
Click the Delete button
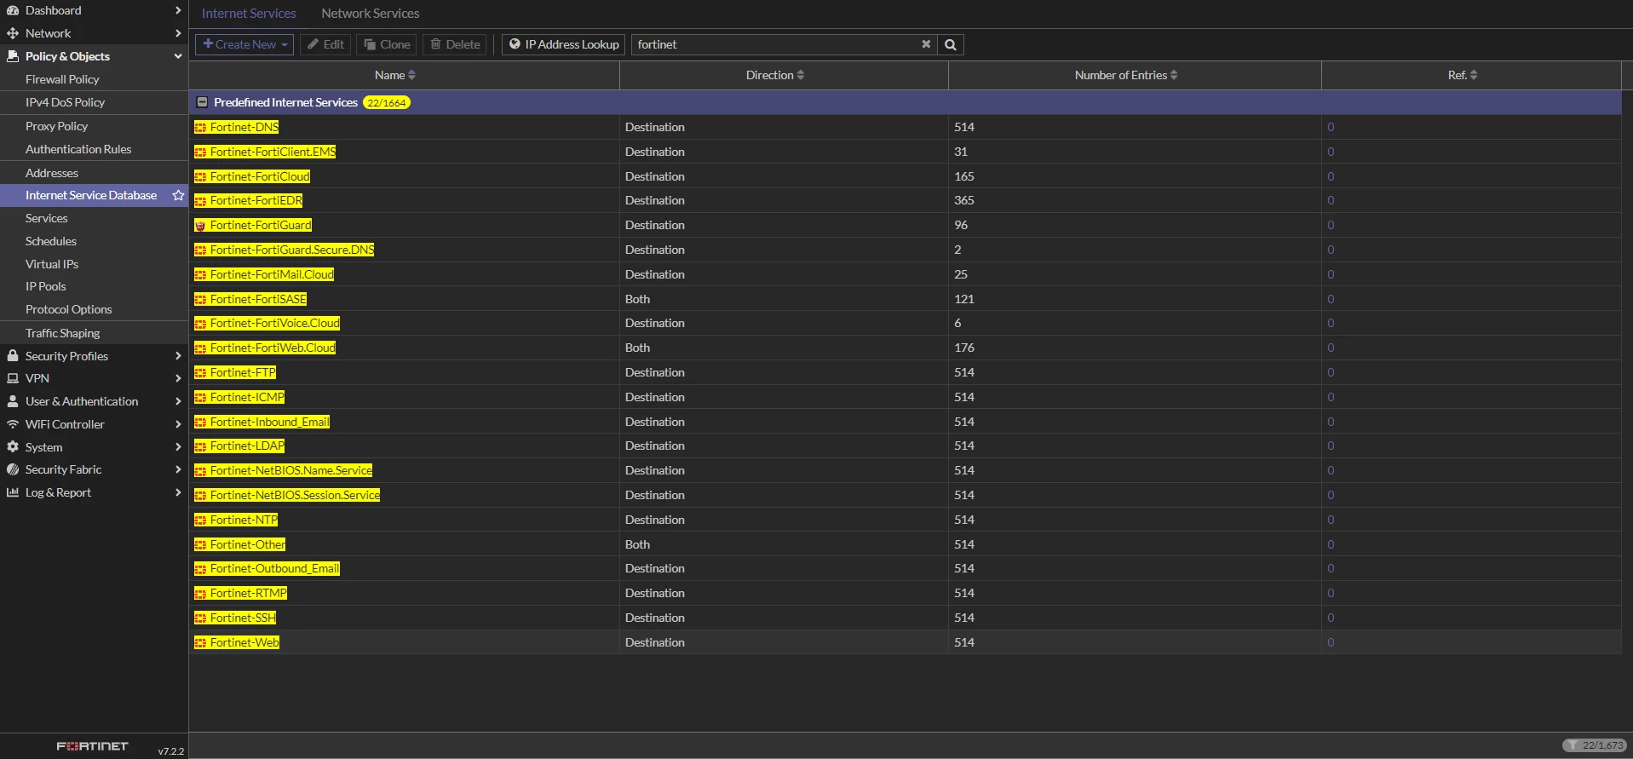[x=455, y=44]
